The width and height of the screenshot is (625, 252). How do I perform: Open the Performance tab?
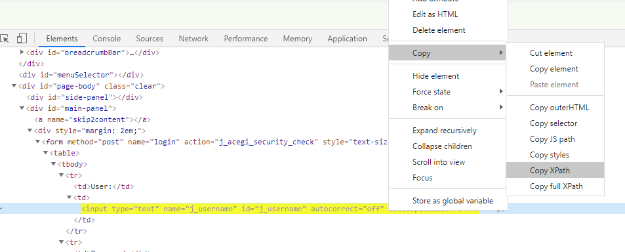pyautogui.click(x=246, y=39)
